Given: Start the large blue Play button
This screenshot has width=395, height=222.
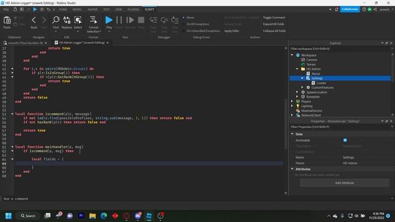Looking at the screenshot, I should (109, 20).
